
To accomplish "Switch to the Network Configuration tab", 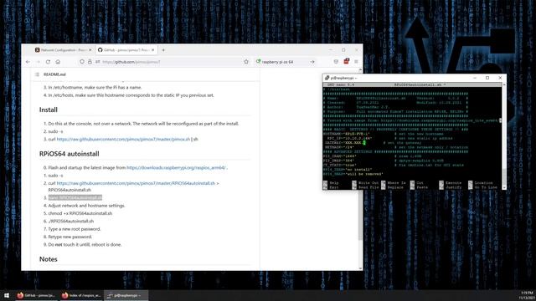I will click(x=64, y=50).
